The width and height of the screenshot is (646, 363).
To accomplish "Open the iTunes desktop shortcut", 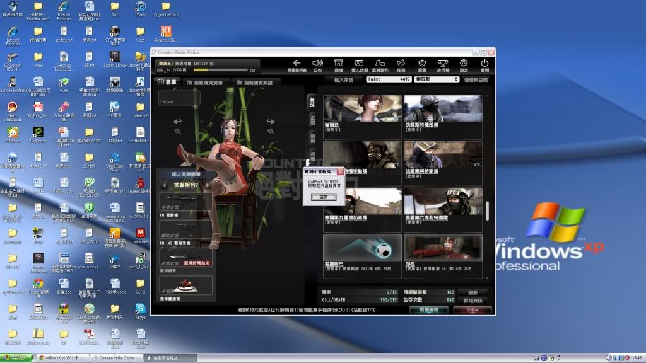I will point(139,8).
